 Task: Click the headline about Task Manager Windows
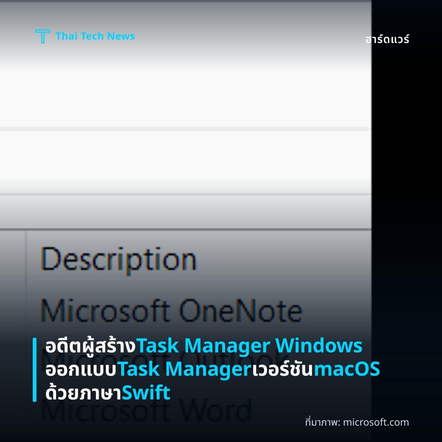point(212,369)
